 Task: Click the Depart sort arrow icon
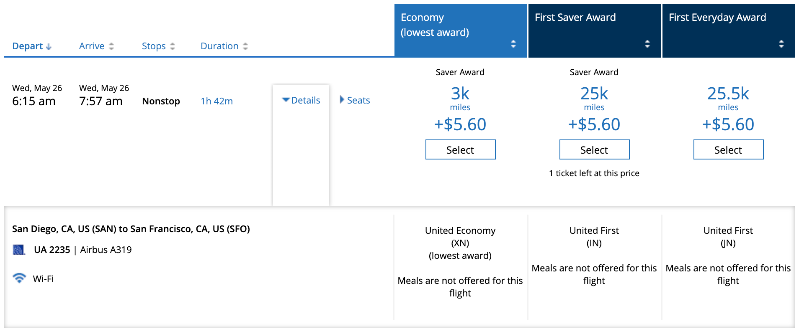point(49,47)
